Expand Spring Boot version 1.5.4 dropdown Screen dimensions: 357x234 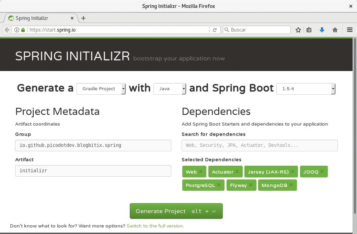click(x=306, y=89)
